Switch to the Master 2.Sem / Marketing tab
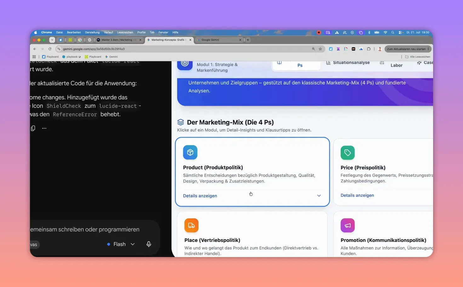 [119, 40]
